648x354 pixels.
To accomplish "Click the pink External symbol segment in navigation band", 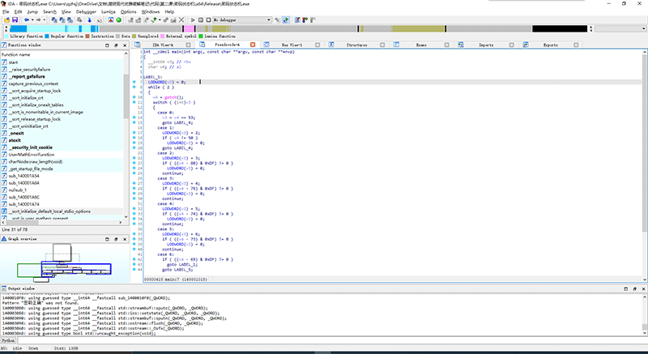I will (x=188, y=28).
